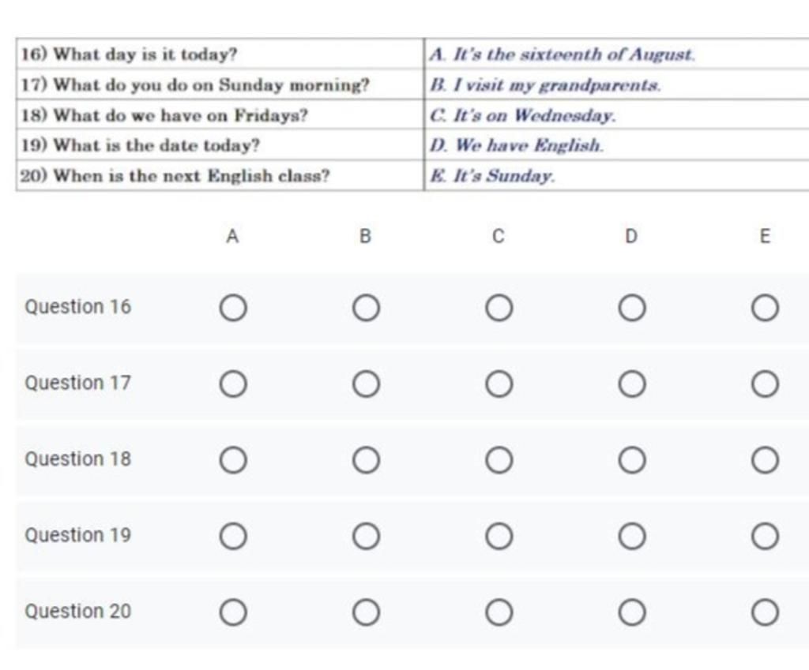Screen dimensions: 809x670
Task: Select option B for Question 20
Action: click(365, 612)
